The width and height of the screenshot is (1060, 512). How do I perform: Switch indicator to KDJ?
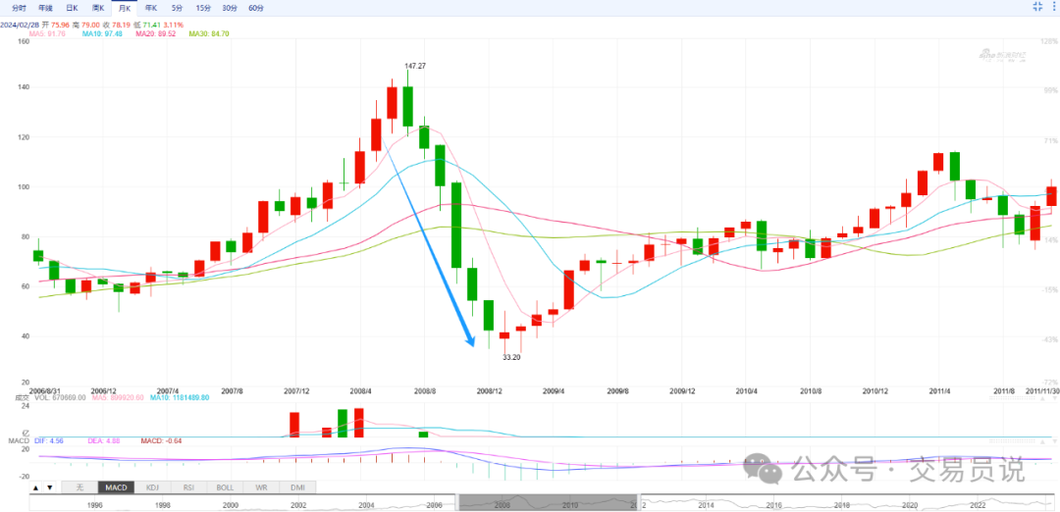click(x=152, y=487)
